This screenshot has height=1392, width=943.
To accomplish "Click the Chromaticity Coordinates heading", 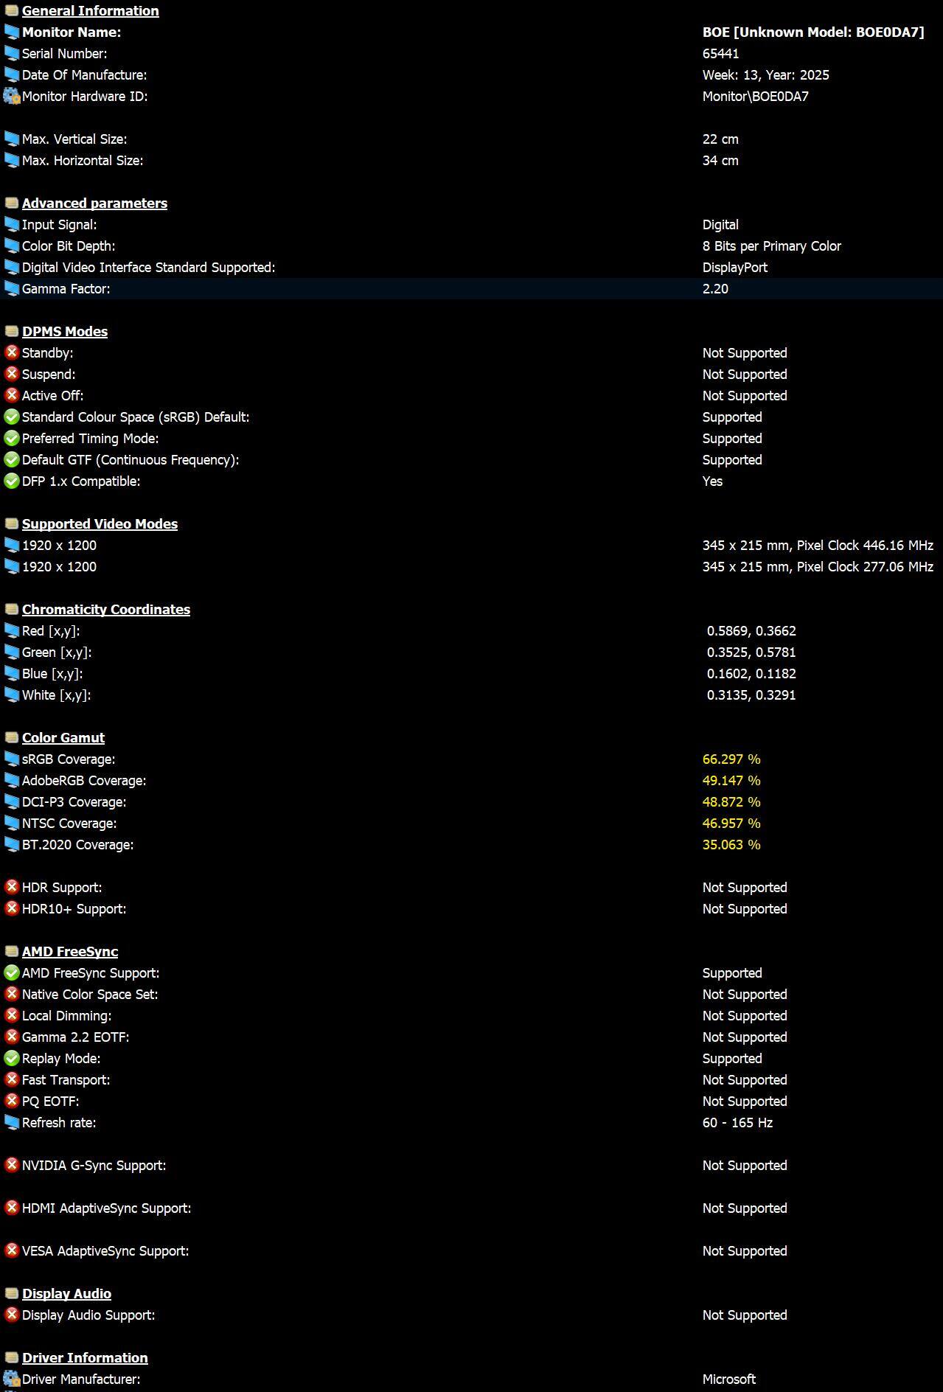I will coord(106,609).
